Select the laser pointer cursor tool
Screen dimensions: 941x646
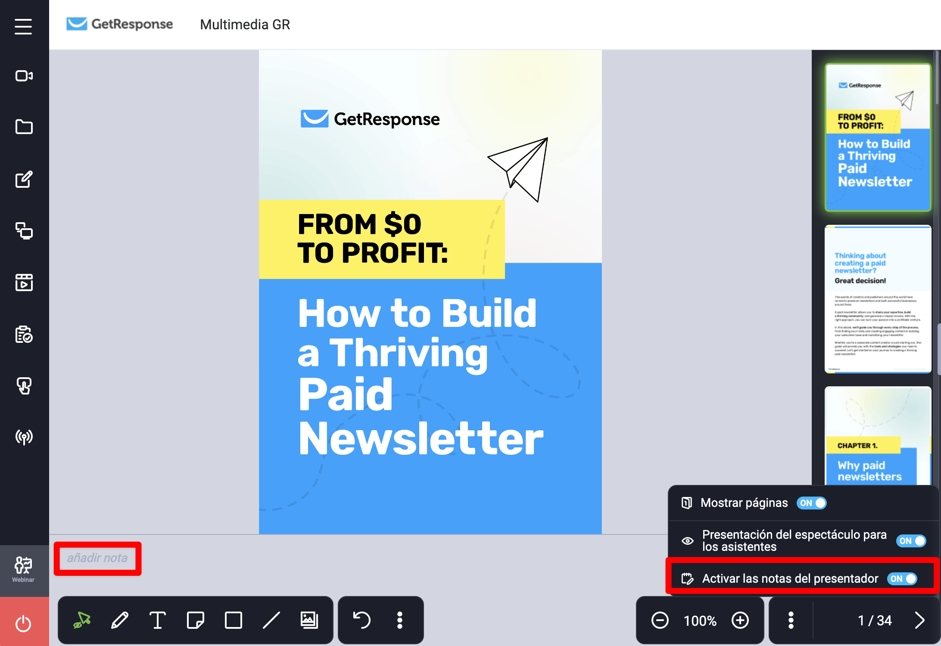(x=82, y=620)
